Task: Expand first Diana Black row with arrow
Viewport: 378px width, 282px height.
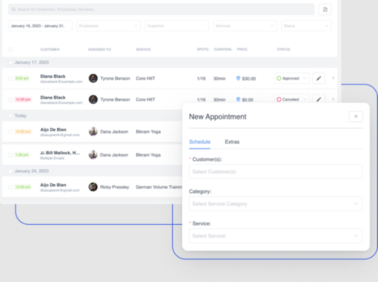Action: (333, 79)
